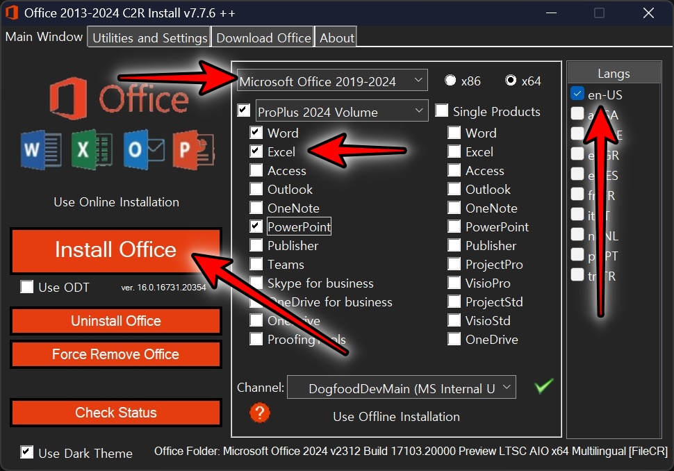The width and height of the screenshot is (674, 471).
Task: Check OneNote in ProPlus suite list
Action: [x=256, y=207]
